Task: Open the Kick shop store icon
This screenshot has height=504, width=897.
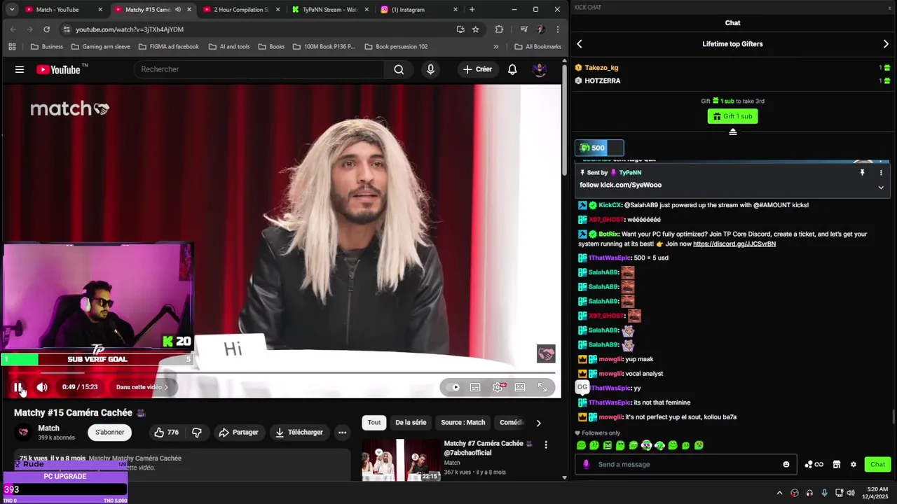Action: (x=836, y=464)
